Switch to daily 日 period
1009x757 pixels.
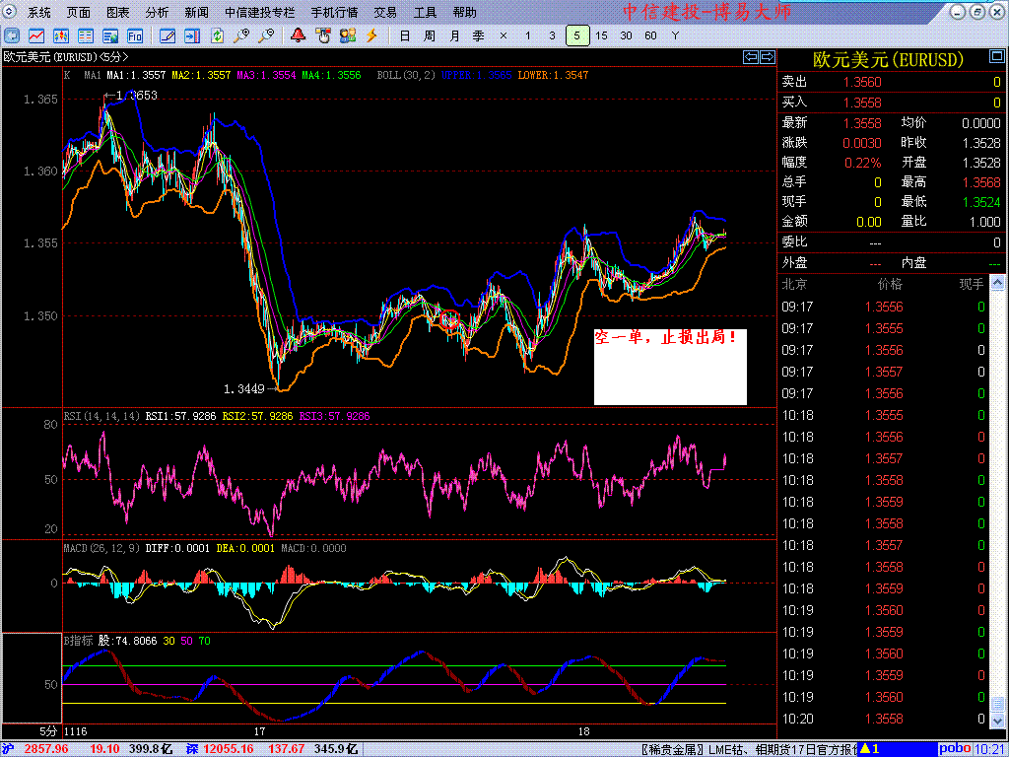click(x=405, y=35)
